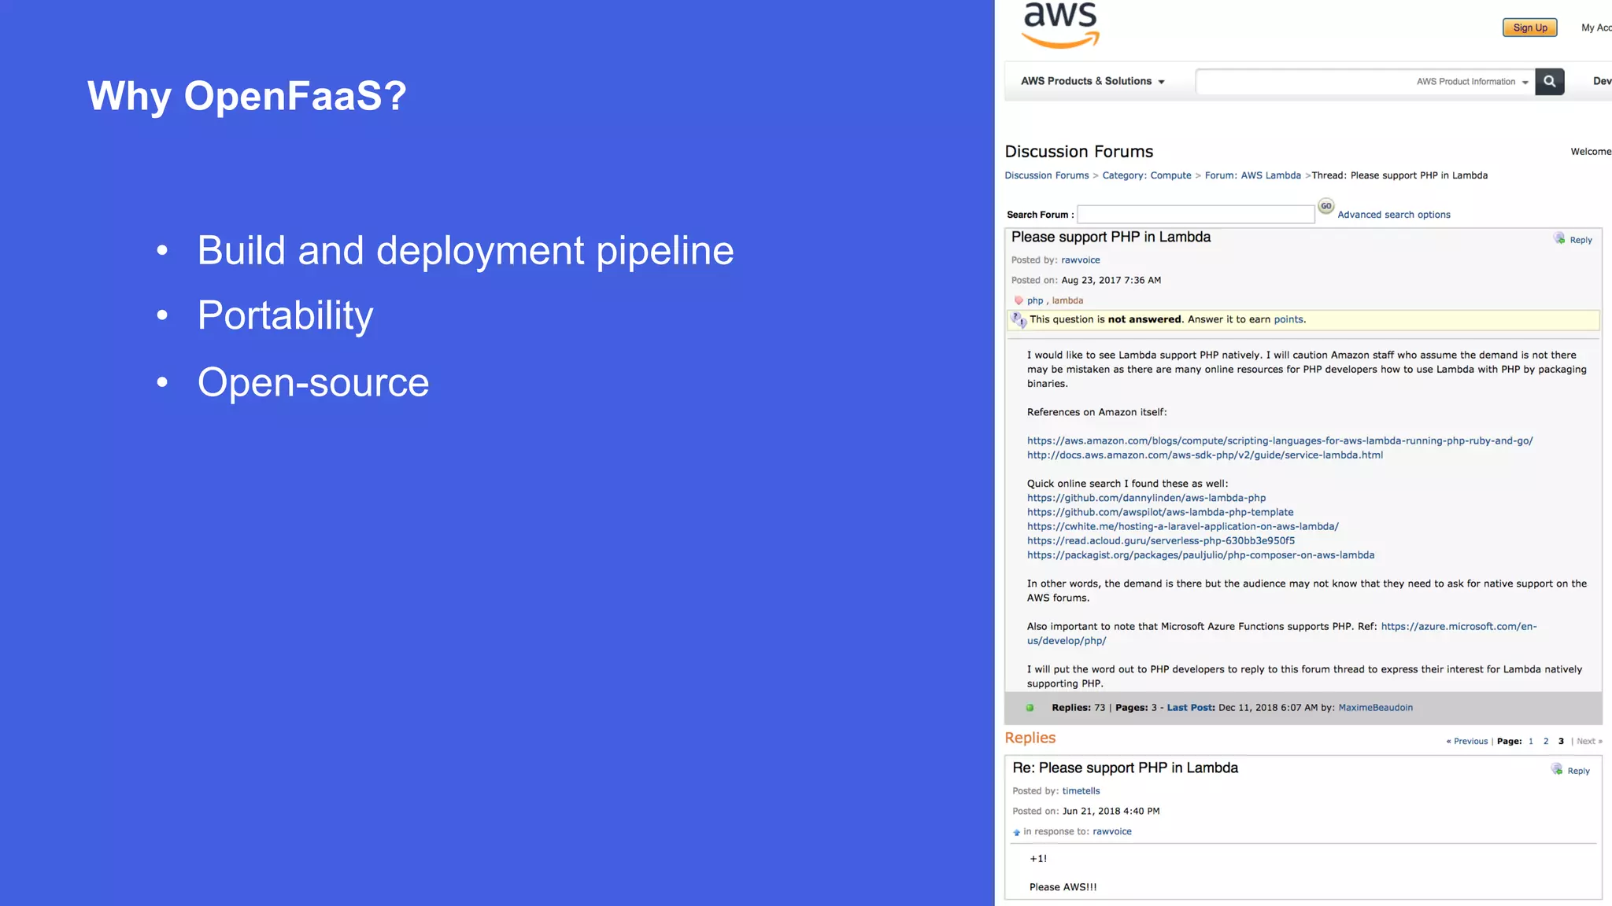Click the Dev menu item in navigation
This screenshot has width=1612, height=906.
1602,81
